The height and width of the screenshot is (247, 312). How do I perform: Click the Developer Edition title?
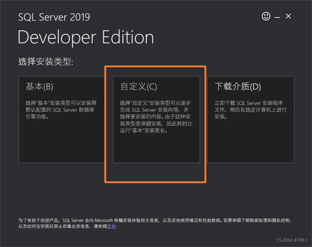[x=86, y=37]
